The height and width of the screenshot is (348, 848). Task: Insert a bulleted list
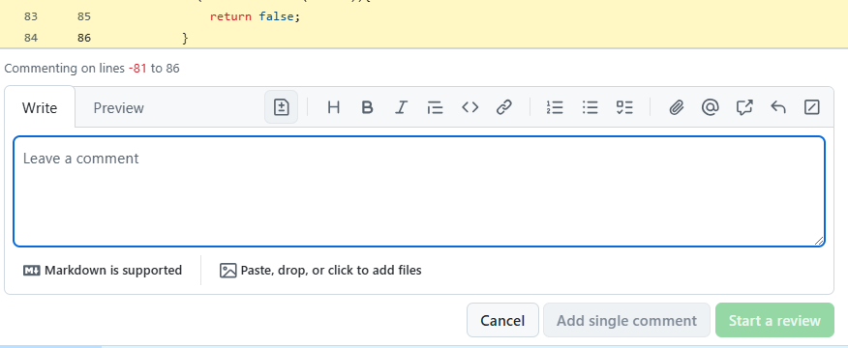[591, 107]
